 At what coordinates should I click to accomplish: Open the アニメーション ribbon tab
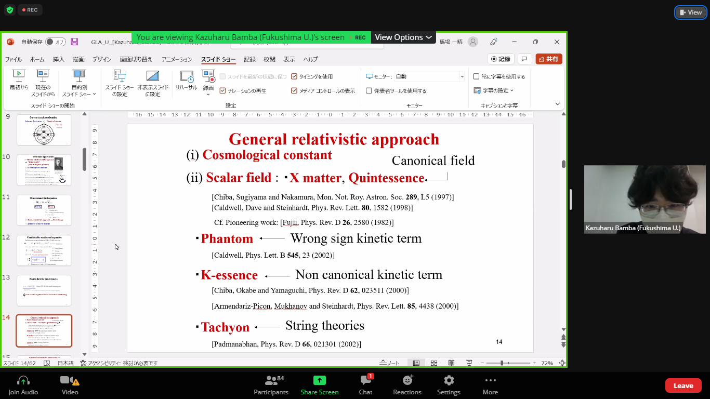[177, 59]
